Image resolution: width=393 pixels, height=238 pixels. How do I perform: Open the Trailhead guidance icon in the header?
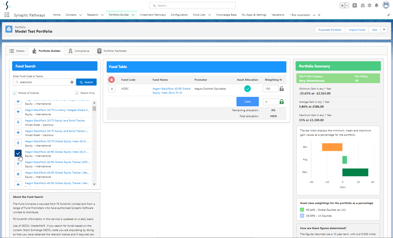(362, 5)
